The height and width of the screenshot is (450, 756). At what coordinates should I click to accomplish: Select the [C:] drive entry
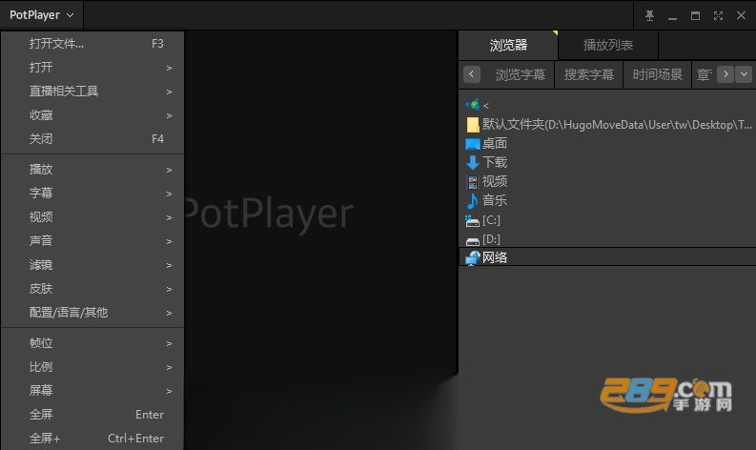491,220
